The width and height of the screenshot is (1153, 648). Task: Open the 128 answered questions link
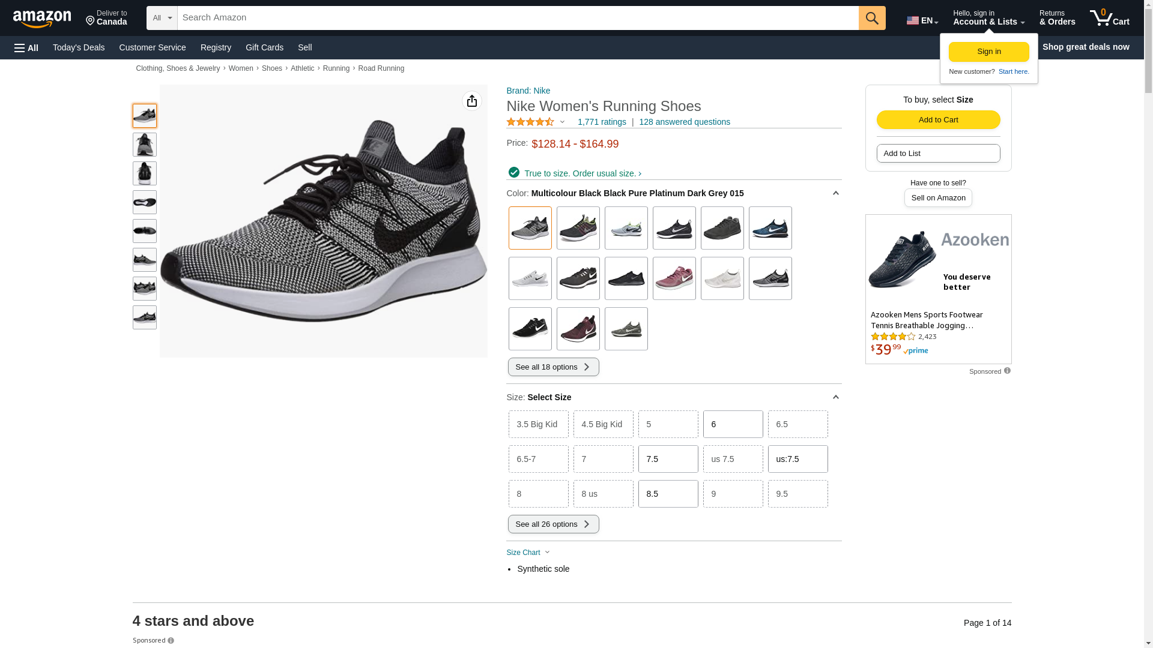tap(684, 122)
